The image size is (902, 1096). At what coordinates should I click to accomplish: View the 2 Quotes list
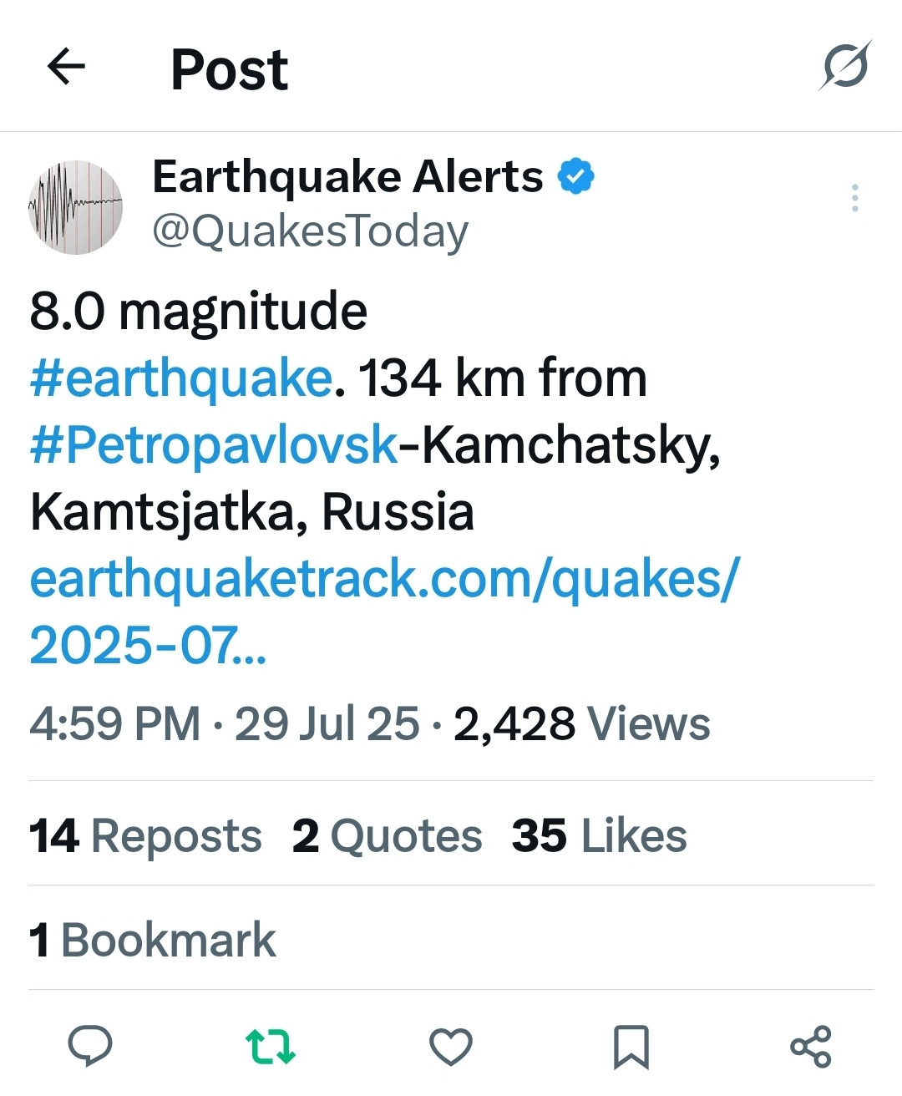[x=387, y=835]
